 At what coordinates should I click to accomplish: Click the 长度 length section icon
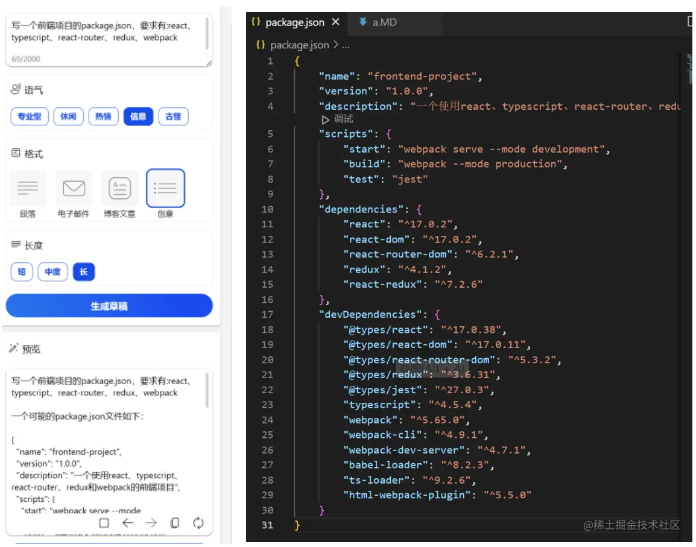coord(16,244)
